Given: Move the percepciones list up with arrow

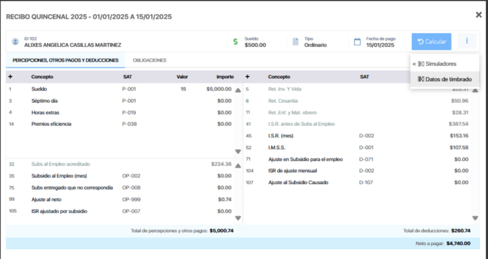Looking at the screenshot, I should tap(238, 91).
